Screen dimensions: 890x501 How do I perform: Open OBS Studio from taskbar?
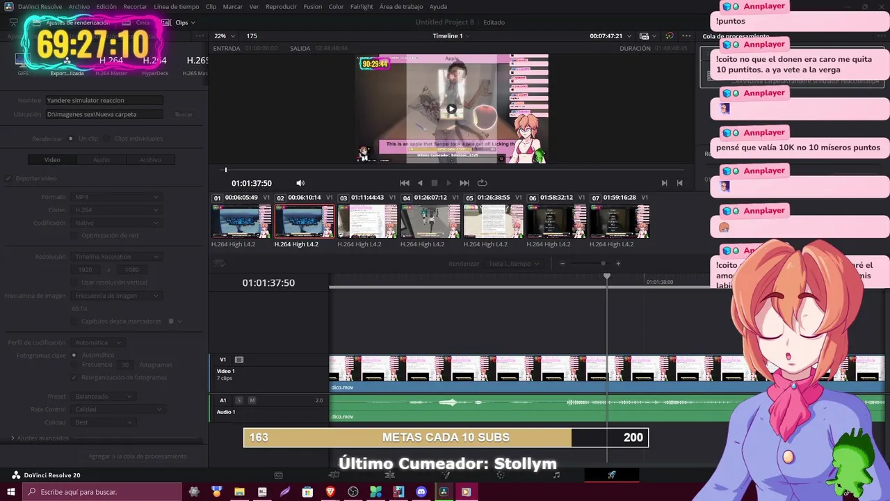tap(353, 492)
